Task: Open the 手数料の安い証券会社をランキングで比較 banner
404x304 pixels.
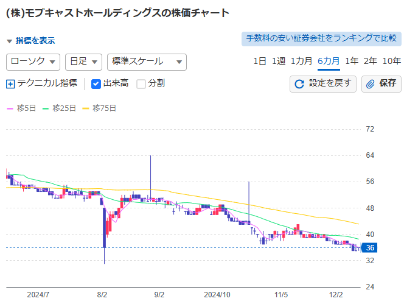Action: pyautogui.click(x=321, y=39)
